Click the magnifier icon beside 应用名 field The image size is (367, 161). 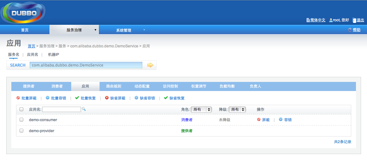pyautogui.click(x=84, y=109)
